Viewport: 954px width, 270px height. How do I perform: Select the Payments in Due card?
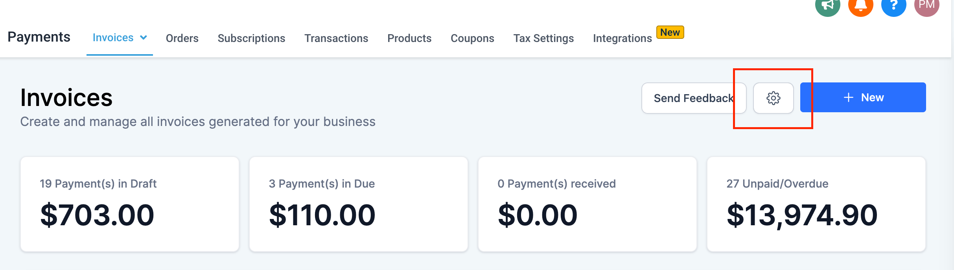click(x=359, y=204)
